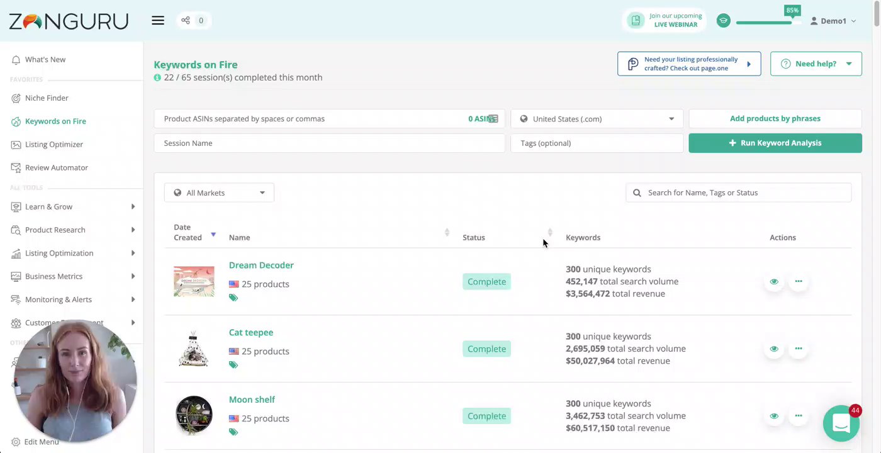Screen dimensions: 881x453
Task: Click Add products by phrases button
Action: point(775,118)
